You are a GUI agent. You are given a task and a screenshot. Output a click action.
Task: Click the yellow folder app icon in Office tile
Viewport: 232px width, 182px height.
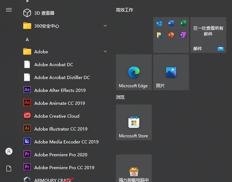click(159, 35)
